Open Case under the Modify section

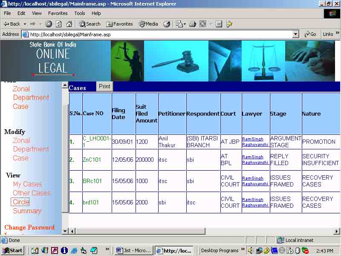20,158
